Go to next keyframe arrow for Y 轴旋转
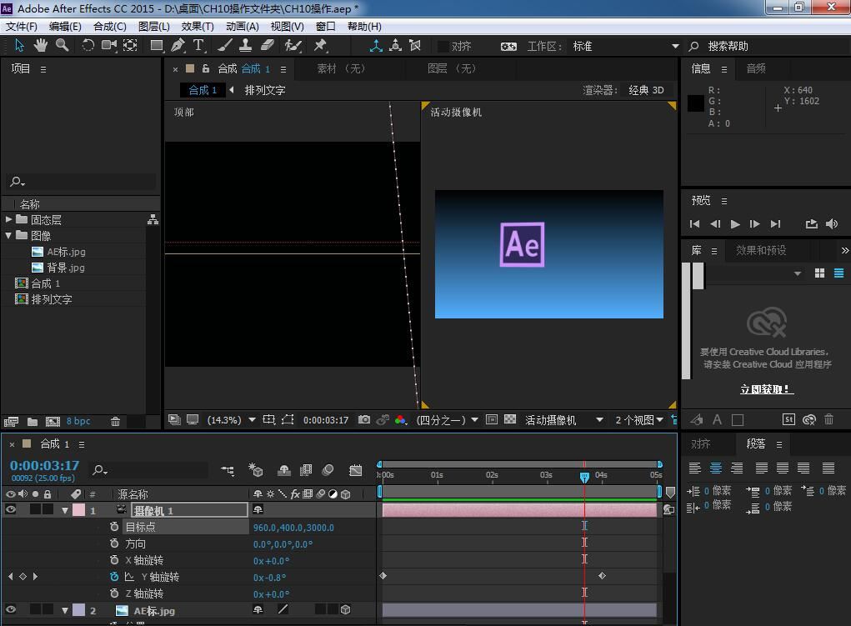 coord(35,577)
